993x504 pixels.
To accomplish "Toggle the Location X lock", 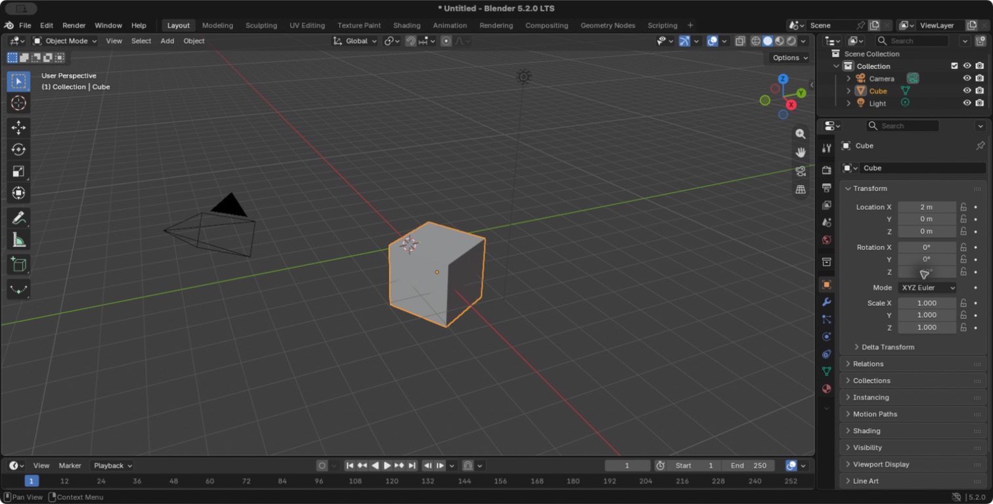I will 963,207.
